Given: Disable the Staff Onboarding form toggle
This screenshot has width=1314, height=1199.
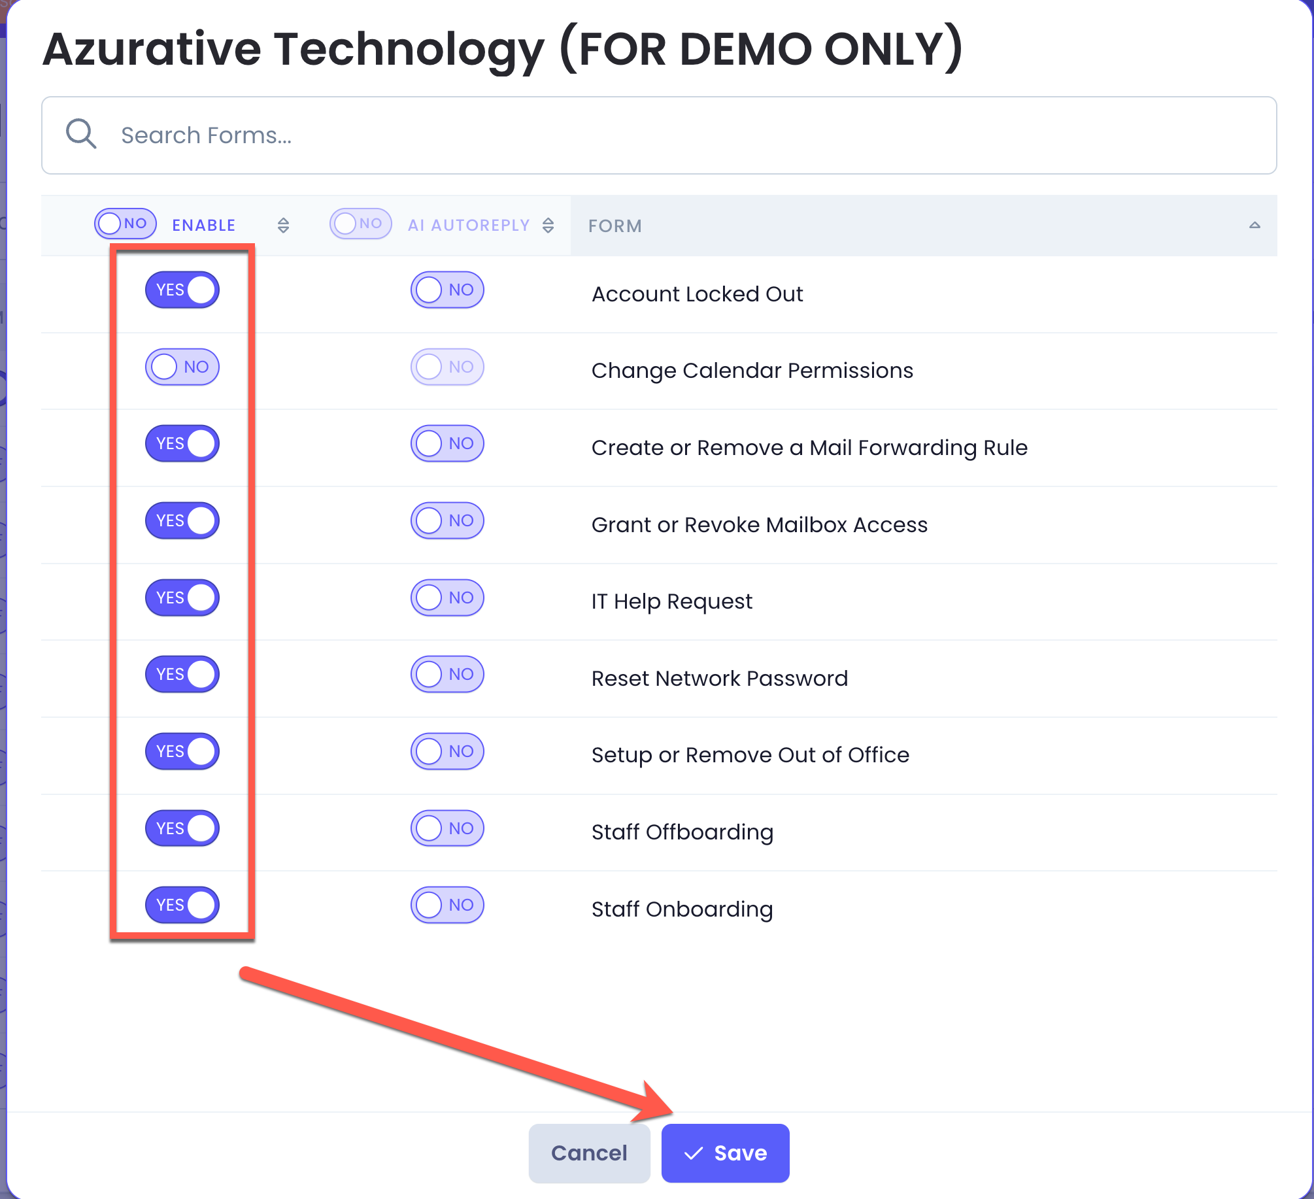Looking at the screenshot, I should [x=182, y=905].
